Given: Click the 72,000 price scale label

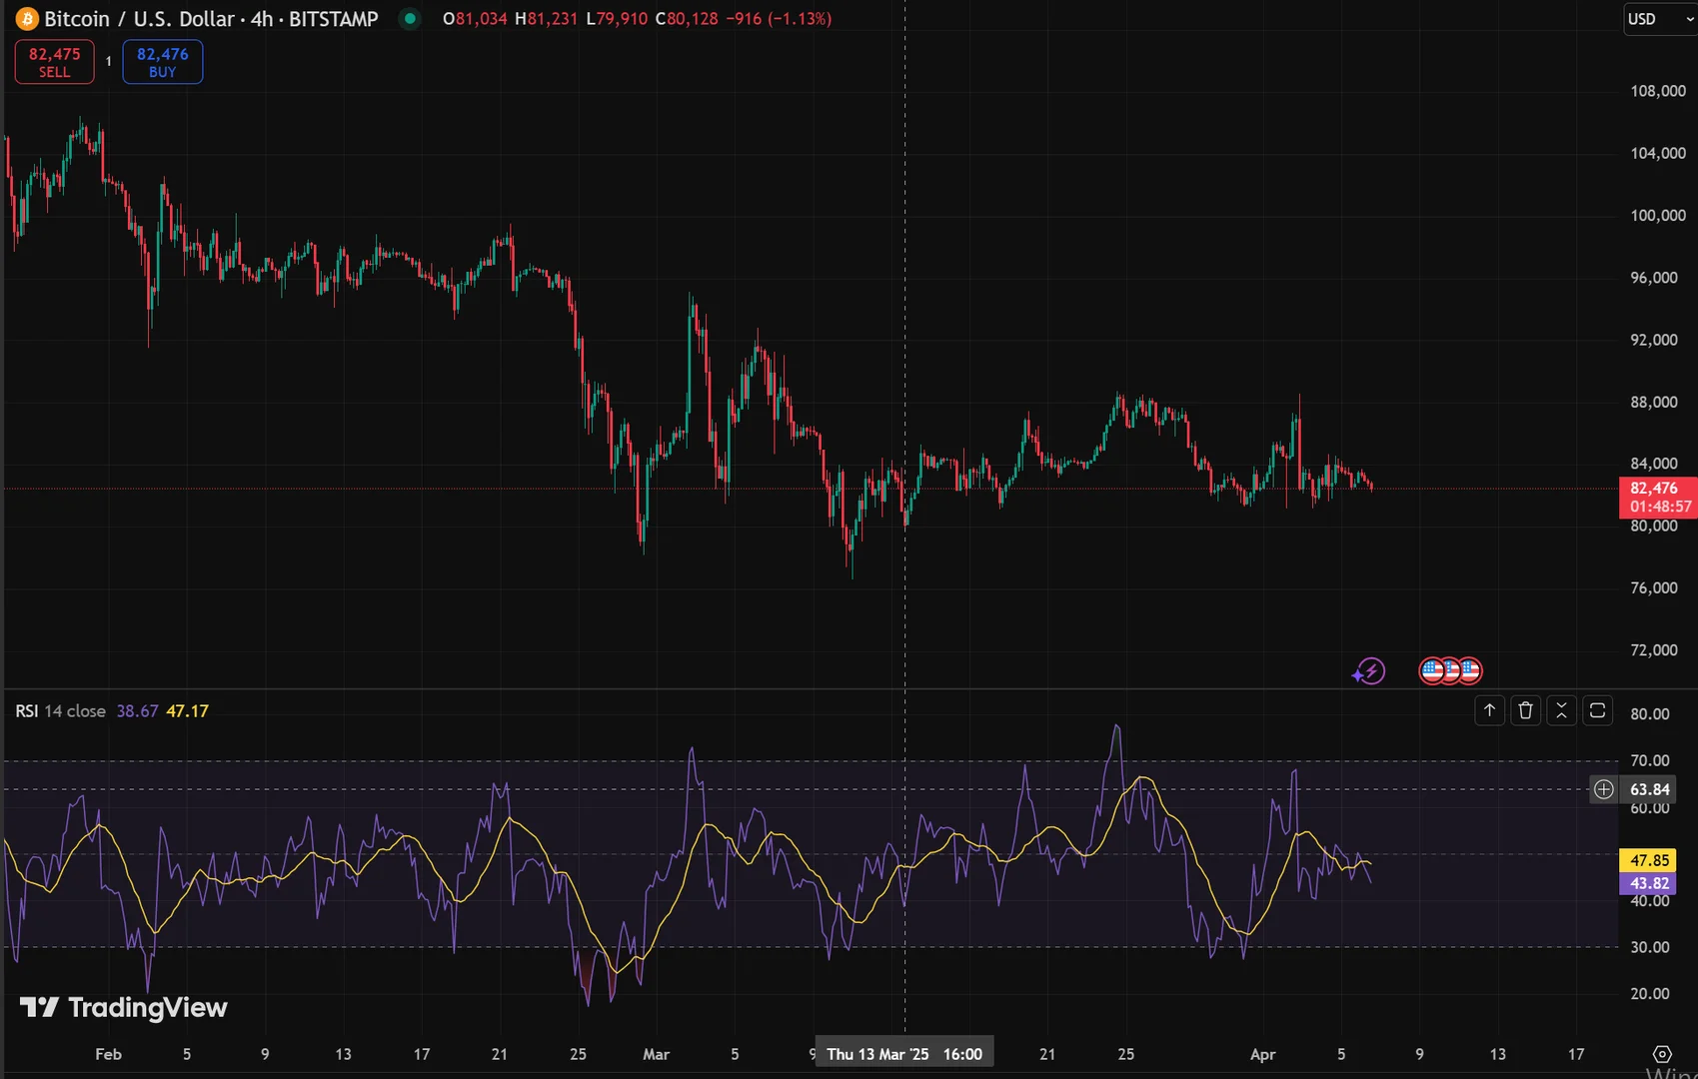Looking at the screenshot, I should coord(1654,649).
